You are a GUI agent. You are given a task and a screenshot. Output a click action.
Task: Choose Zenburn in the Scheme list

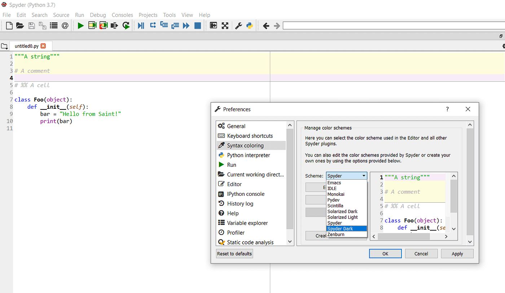(x=347, y=235)
